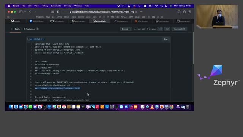Open gist in GitHub Desktop icon
This screenshot has width=243, height=137.
click(167, 29)
